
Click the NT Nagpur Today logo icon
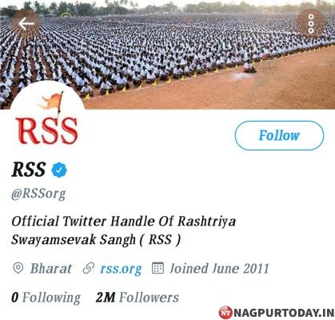tap(225, 313)
